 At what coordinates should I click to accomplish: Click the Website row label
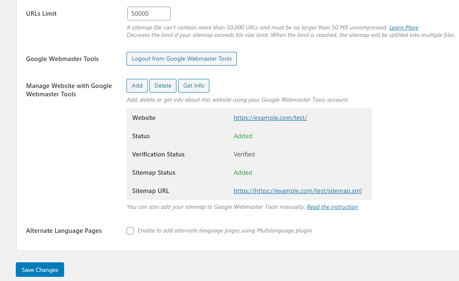[144, 118]
